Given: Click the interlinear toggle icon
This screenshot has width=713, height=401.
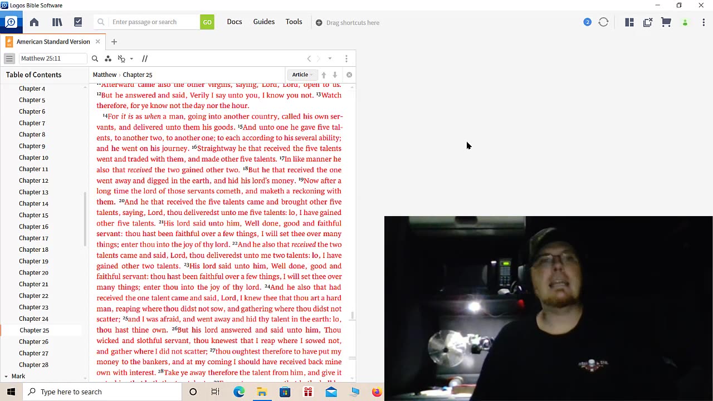Looking at the screenshot, I should tap(121, 58).
